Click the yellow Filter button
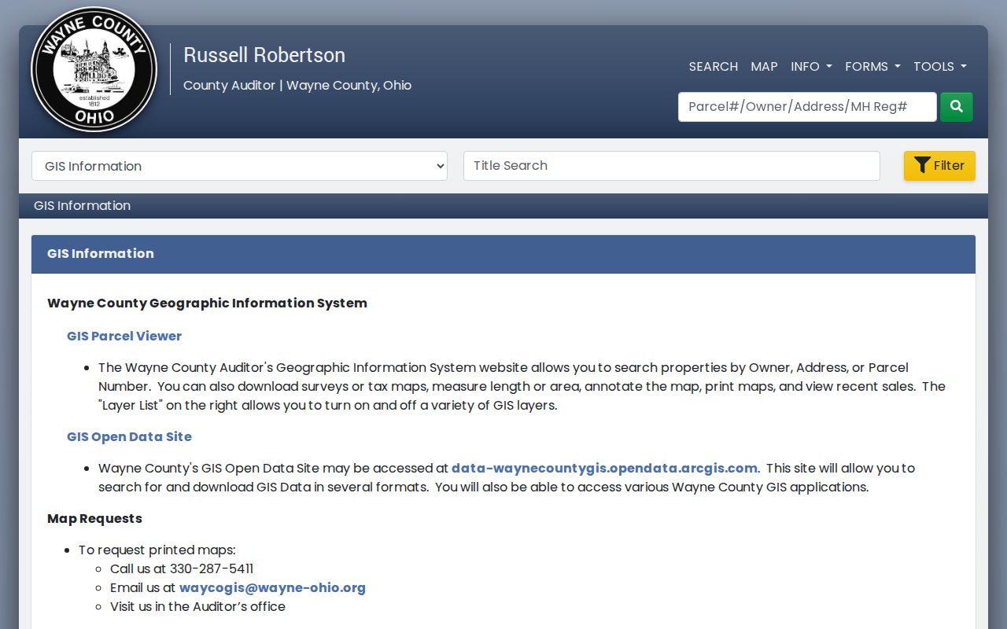Screen dimensions: 1007x629 tap(939, 166)
